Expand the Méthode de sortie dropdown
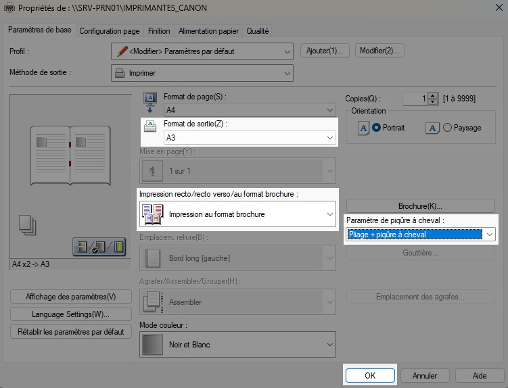 pos(202,73)
